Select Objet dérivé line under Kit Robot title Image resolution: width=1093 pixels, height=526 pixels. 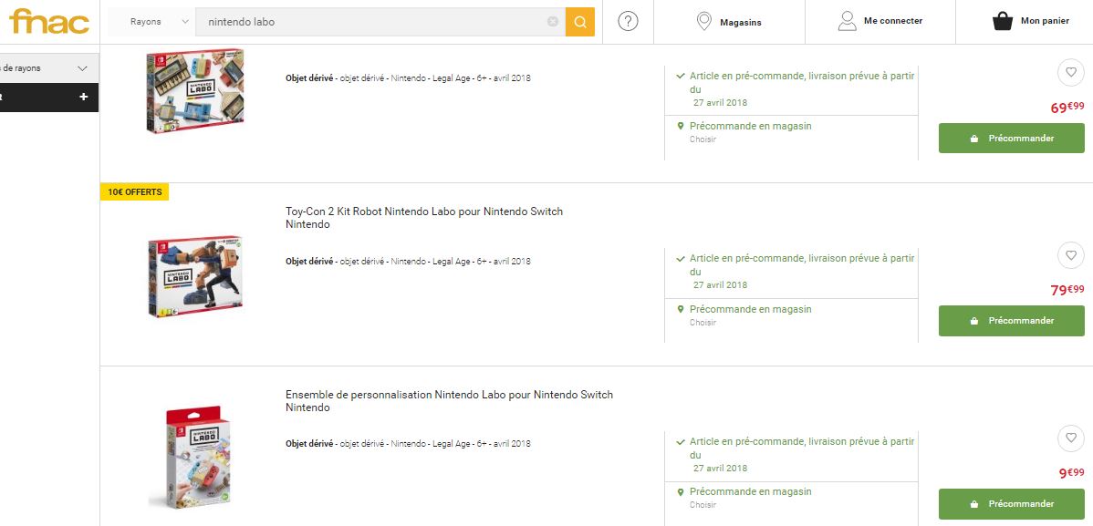(x=408, y=262)
